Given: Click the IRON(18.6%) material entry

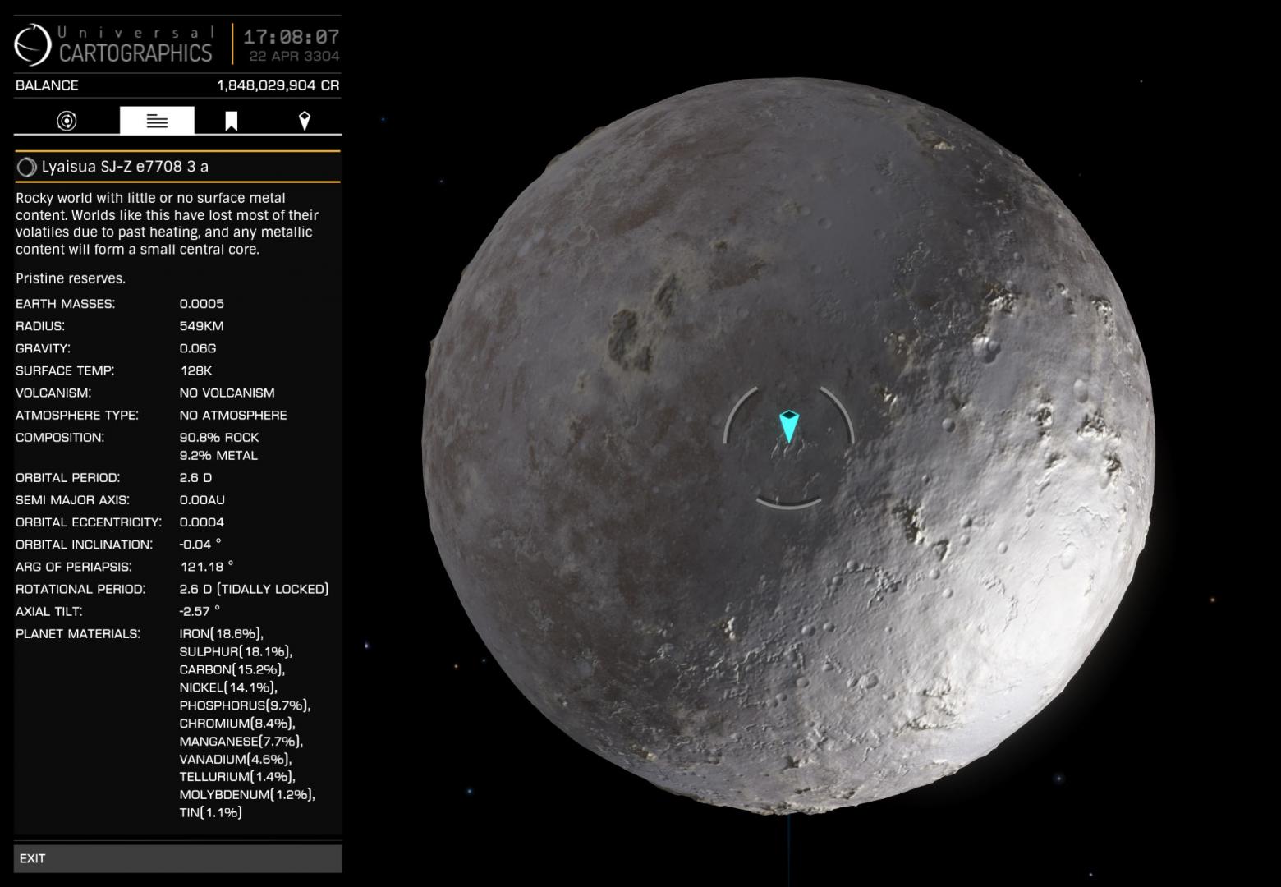Looking at the screenshot, I should pos(222,634).
